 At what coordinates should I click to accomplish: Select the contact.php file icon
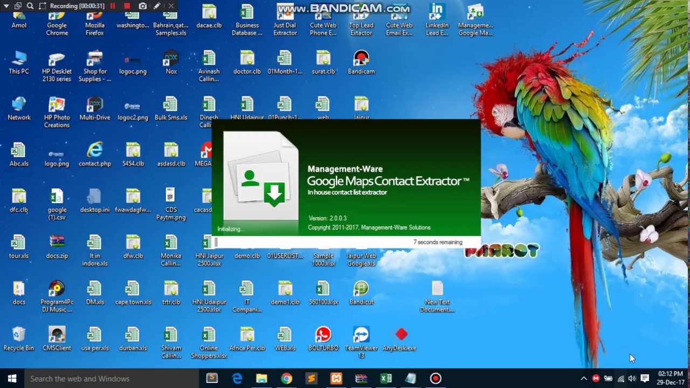point(95,155)
